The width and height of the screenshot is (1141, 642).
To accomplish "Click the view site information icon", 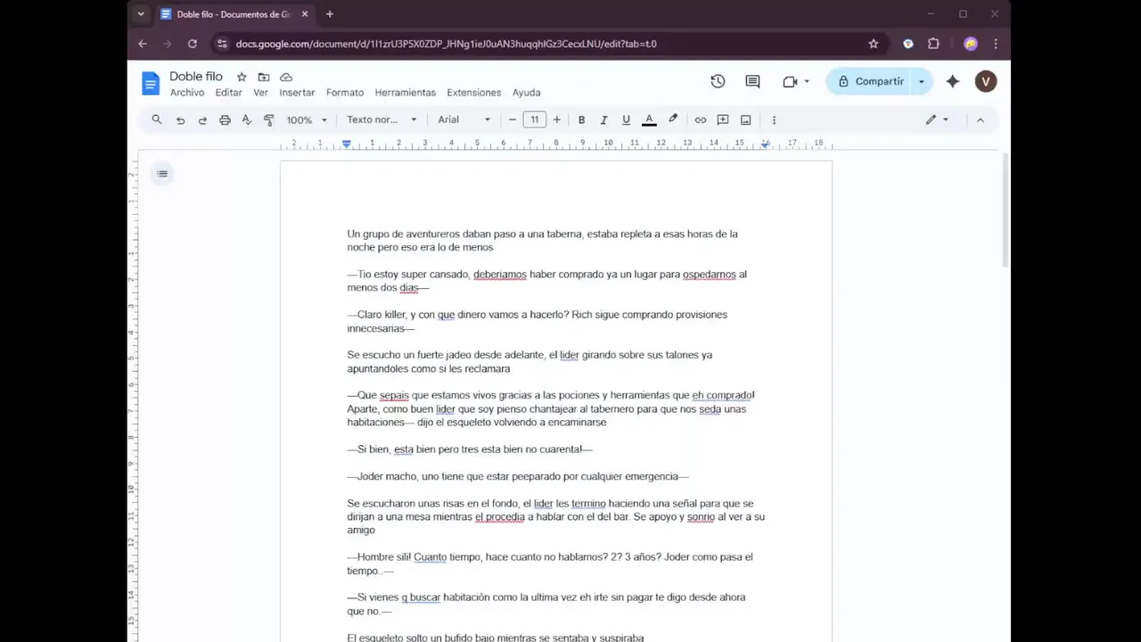I will pos(222,44).
